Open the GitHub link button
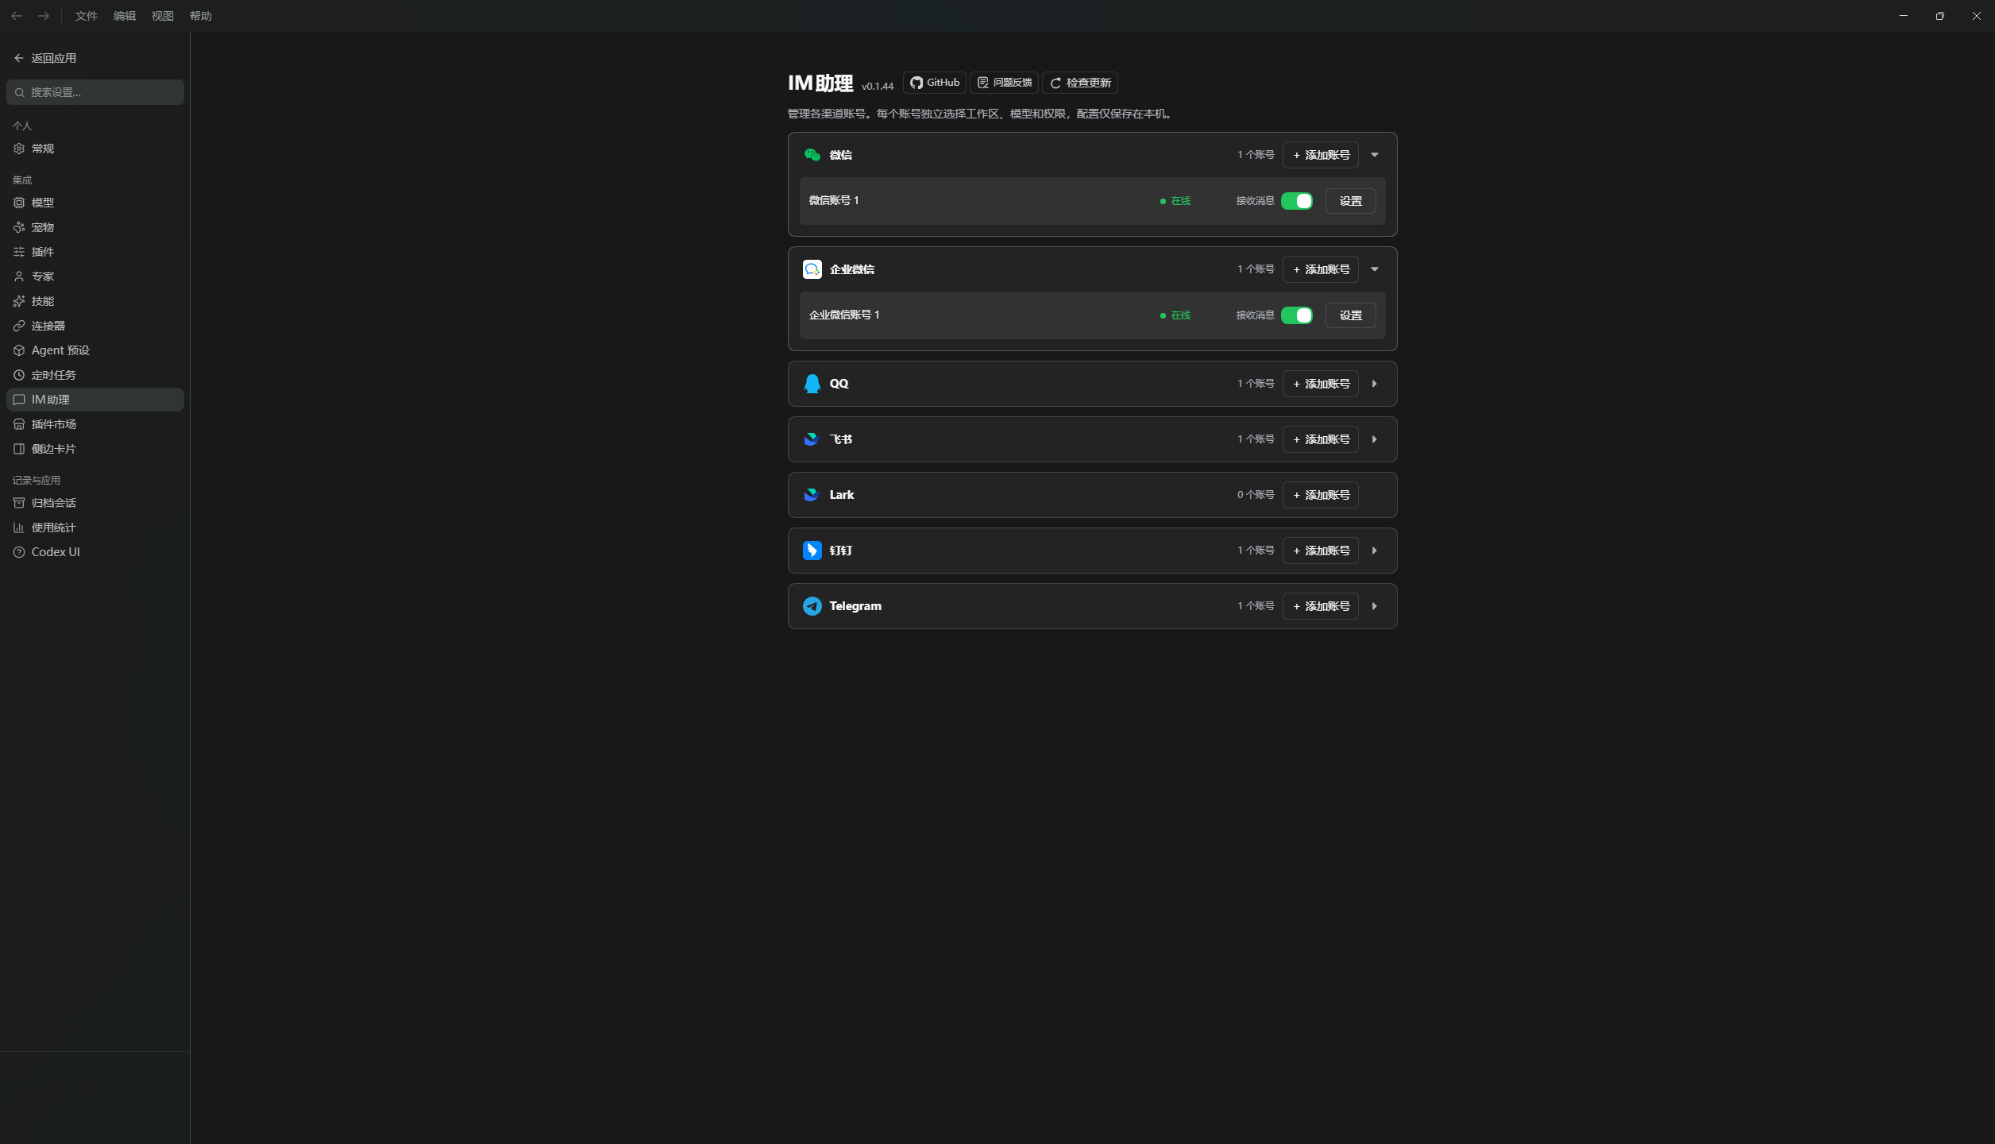 935,83
